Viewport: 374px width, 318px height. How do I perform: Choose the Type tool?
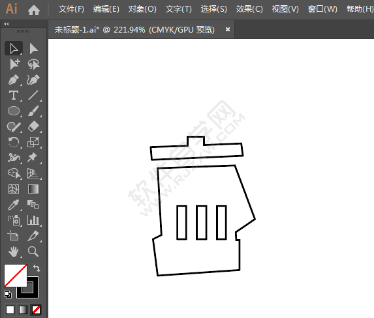(x=14, y=95)
